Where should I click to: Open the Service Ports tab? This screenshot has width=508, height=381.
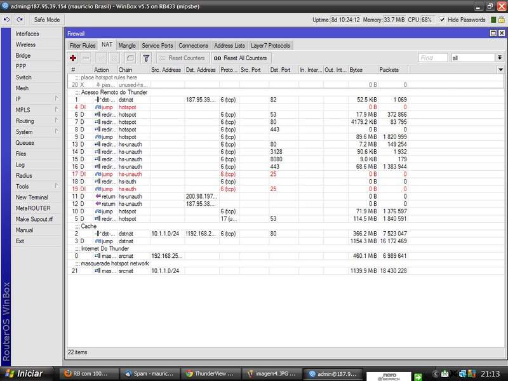tap(157, 46)
